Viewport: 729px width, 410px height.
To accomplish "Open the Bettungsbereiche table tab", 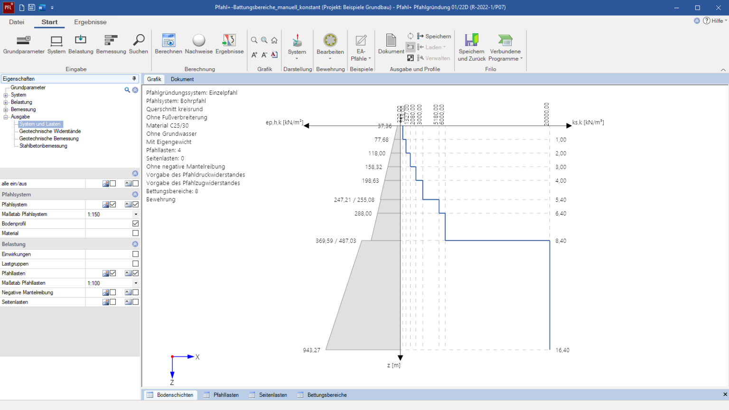I will click(327, 395).
